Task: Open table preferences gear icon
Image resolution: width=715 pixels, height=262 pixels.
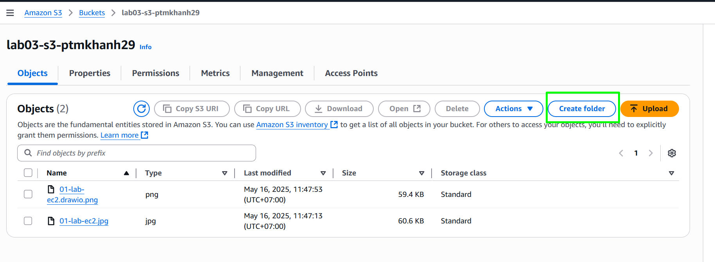Action: 672,153
